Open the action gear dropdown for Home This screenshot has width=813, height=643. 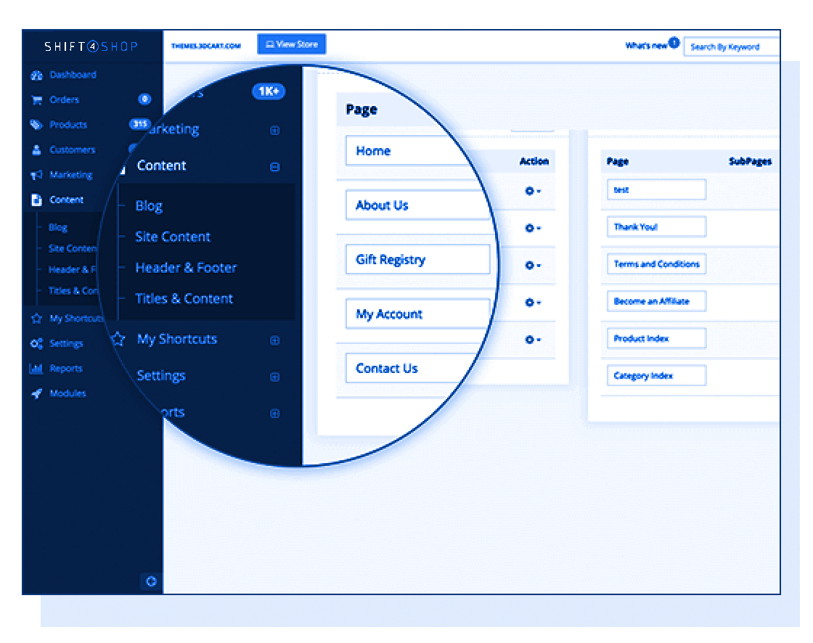coord(533,191)
